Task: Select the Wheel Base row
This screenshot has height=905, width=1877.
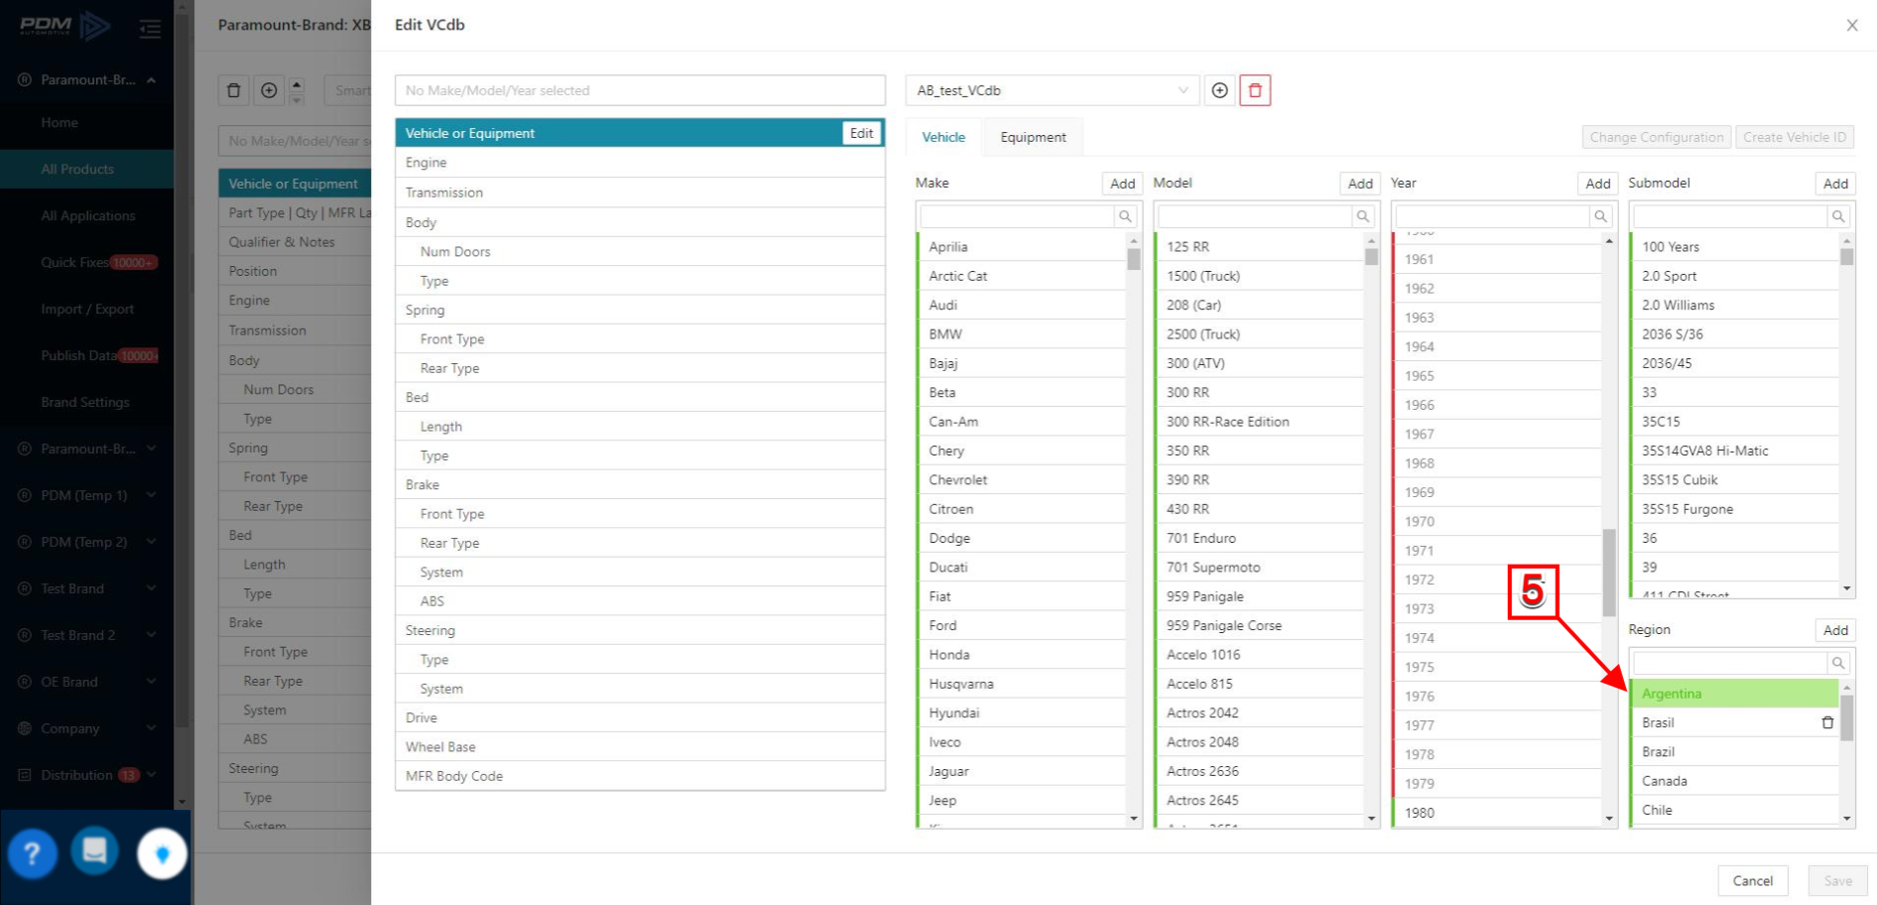Action: click(x=640, y=747)
